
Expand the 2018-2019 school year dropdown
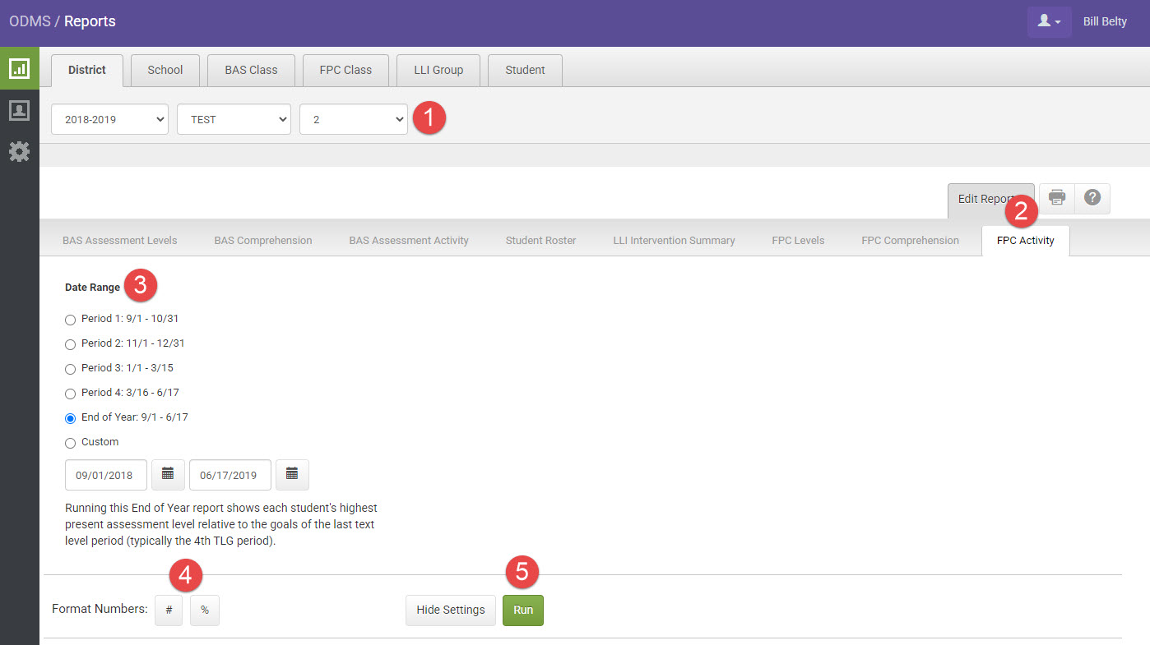(x=109, y=119)
